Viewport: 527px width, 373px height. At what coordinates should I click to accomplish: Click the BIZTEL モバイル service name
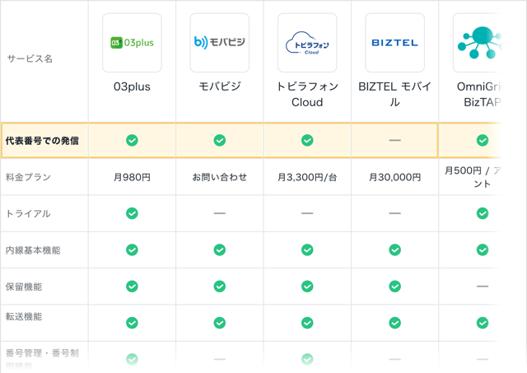pos(394,95)
